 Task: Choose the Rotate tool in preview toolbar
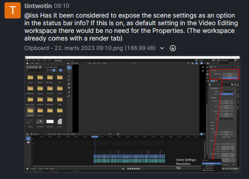point(69,80)
